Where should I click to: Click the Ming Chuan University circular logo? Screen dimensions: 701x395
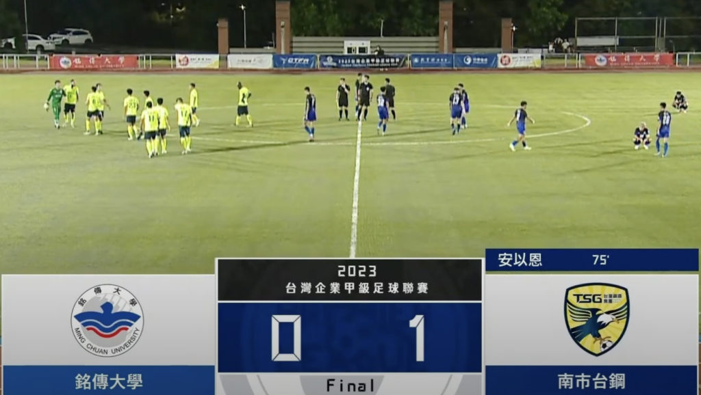pos(107,320)
